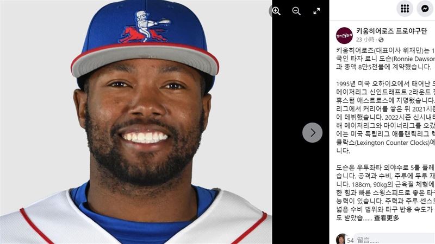Click the public globe privacy icon

click(x=381, y=40)
